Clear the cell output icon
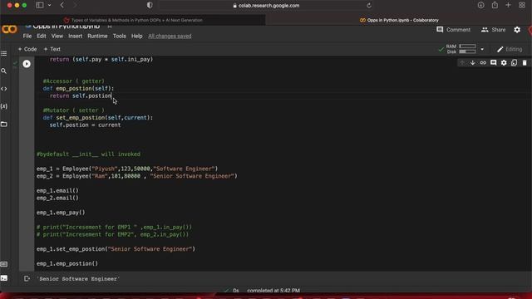Image resolution: width=532 pixels, height=299 pixels. coord(27,279)
